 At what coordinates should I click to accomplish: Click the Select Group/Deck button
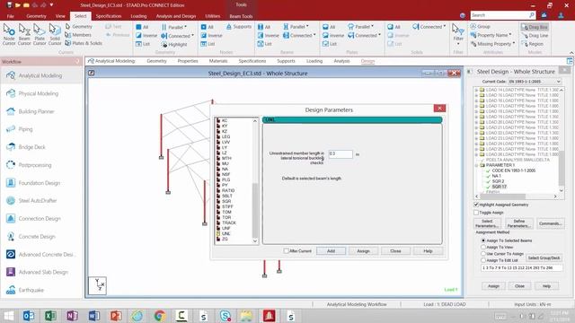tap(544, 258)
